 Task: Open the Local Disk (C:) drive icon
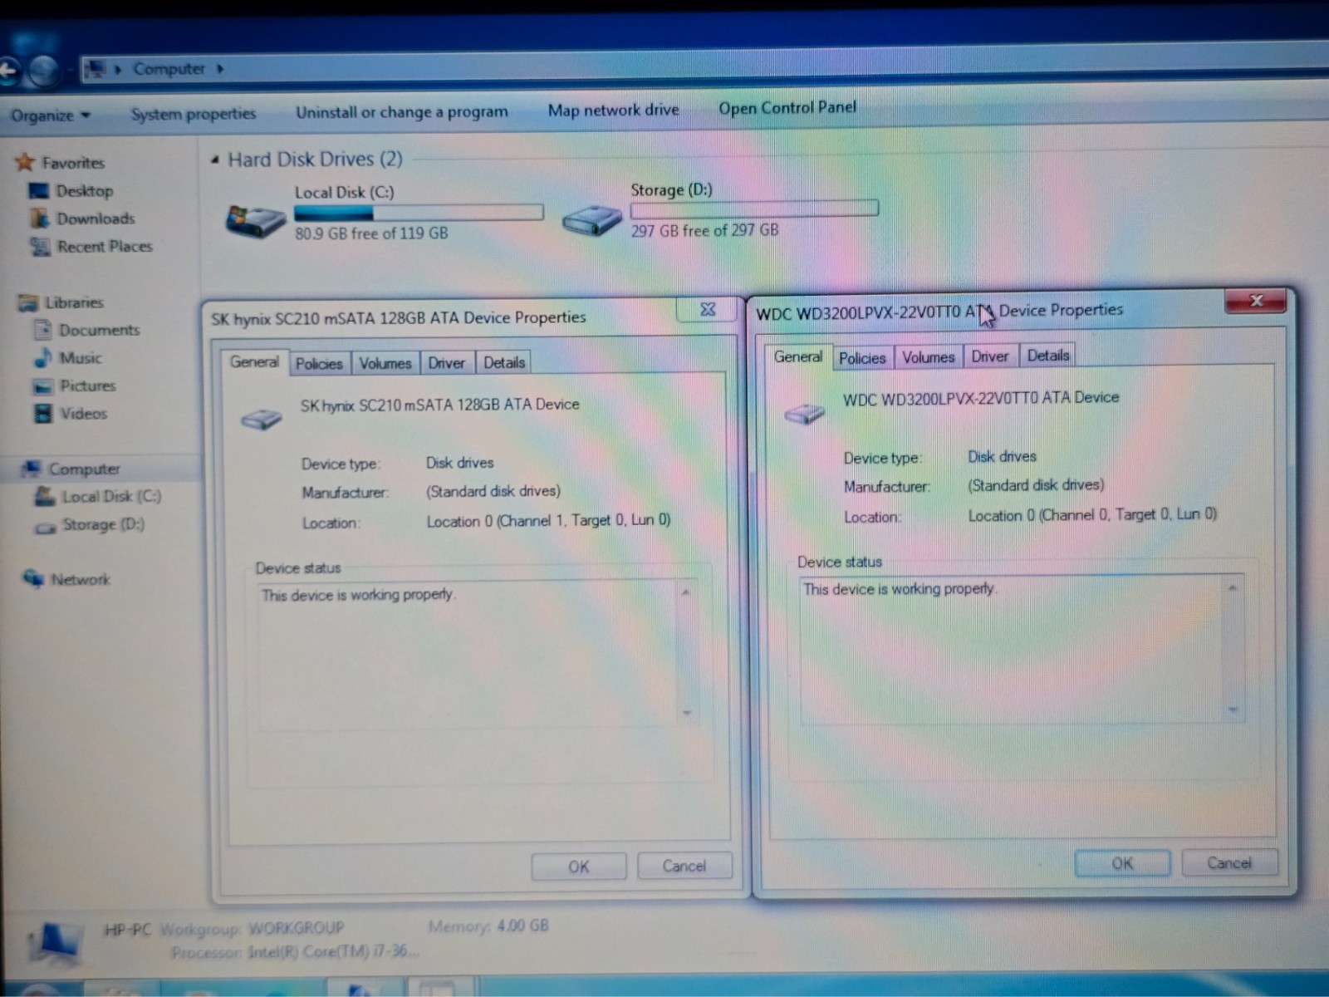(255, 221)
